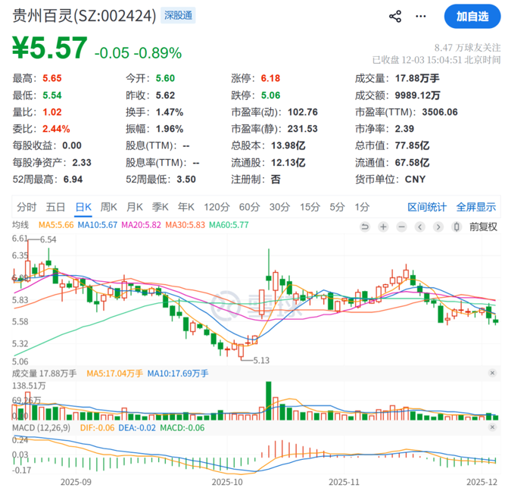
Task: Select the 五日 chart tab
Action: tap(55, 207)
